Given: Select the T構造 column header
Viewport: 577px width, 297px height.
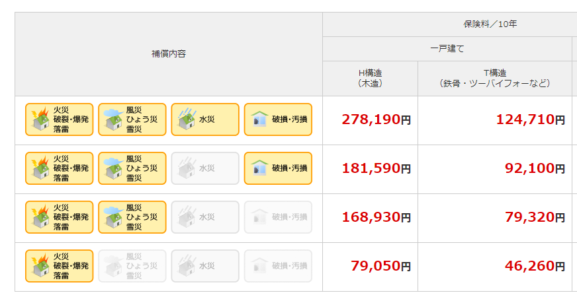Looking at the screenshot, I should (495, 78).
